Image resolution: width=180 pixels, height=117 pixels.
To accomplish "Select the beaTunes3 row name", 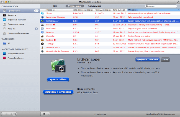I will 51,28.
